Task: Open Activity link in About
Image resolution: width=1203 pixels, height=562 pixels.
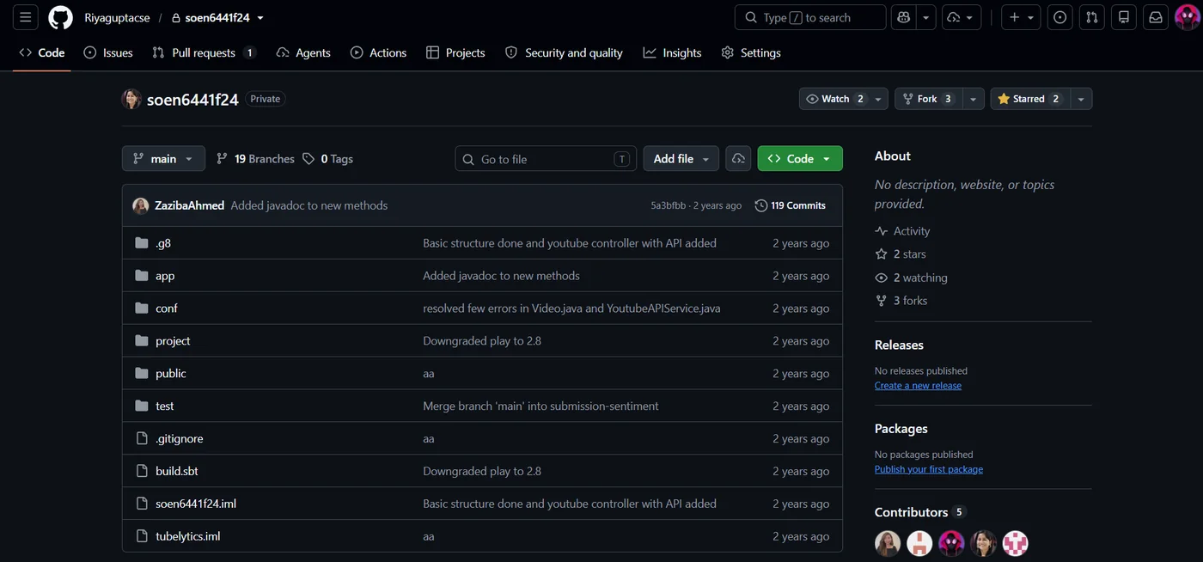Action: (x=902, y=231)
